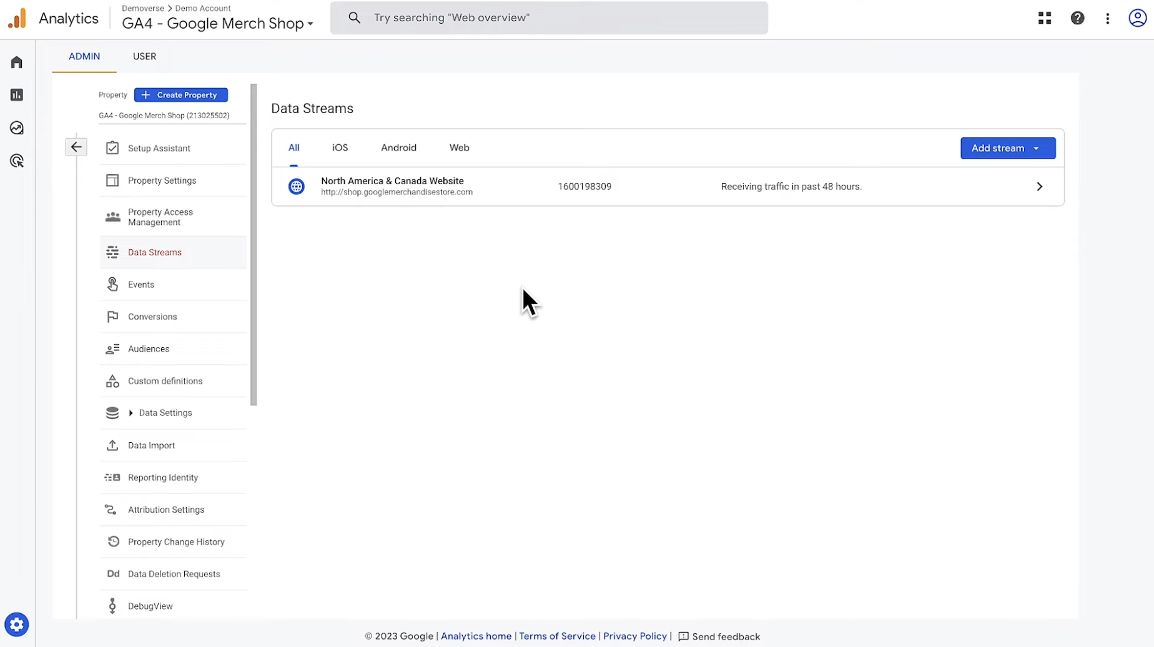Open the Analytics home footer link
1154x647 pixels.
pos(476,636)
